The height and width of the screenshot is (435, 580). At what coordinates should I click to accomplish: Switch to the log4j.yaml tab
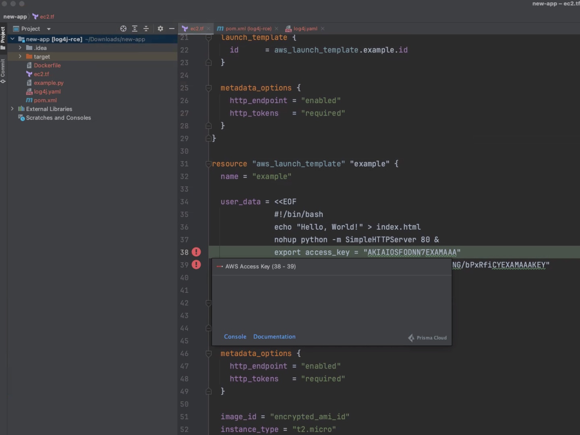305,29
